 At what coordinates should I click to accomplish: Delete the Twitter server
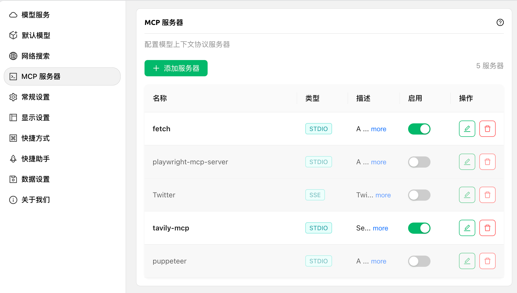pos(487,195)
